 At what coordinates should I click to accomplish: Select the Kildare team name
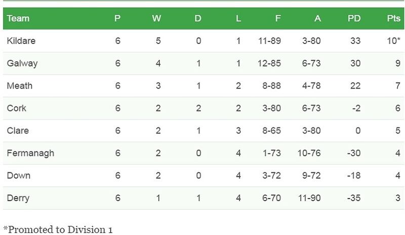pos(21,41)
